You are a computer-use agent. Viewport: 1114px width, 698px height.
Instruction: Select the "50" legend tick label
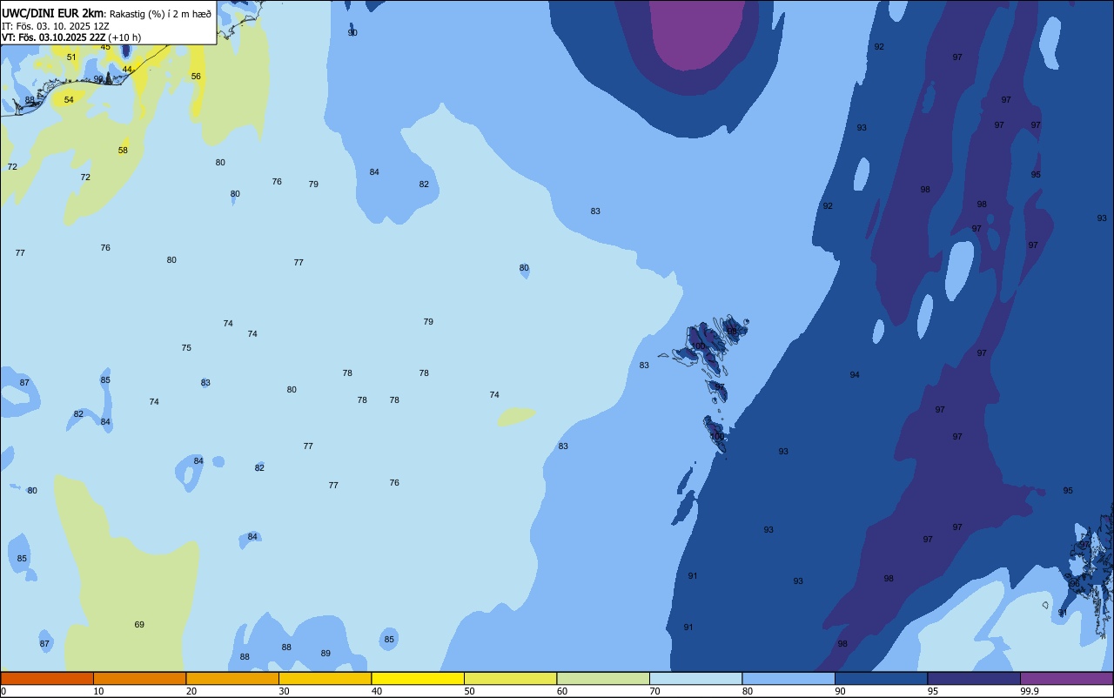pyautogui.click(x=469, y=691)
